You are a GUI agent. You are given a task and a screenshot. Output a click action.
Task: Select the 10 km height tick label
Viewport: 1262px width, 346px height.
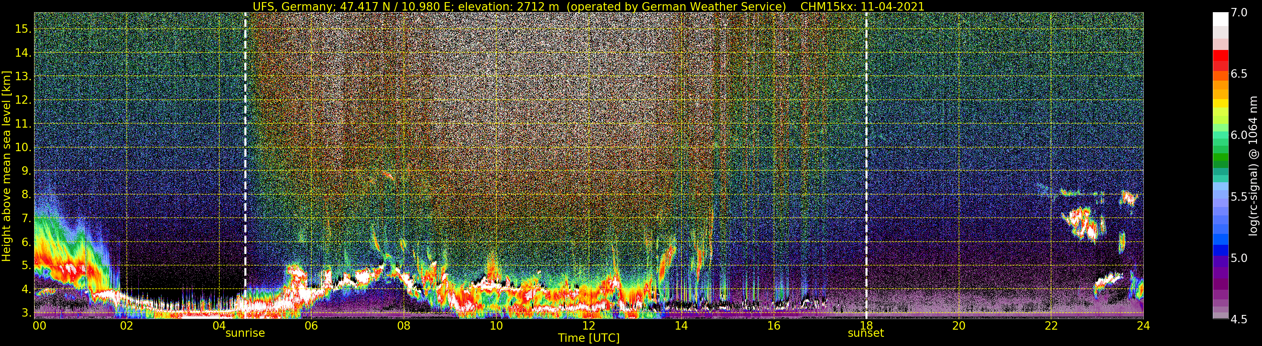pyautogui.click(x=23, y=147)
